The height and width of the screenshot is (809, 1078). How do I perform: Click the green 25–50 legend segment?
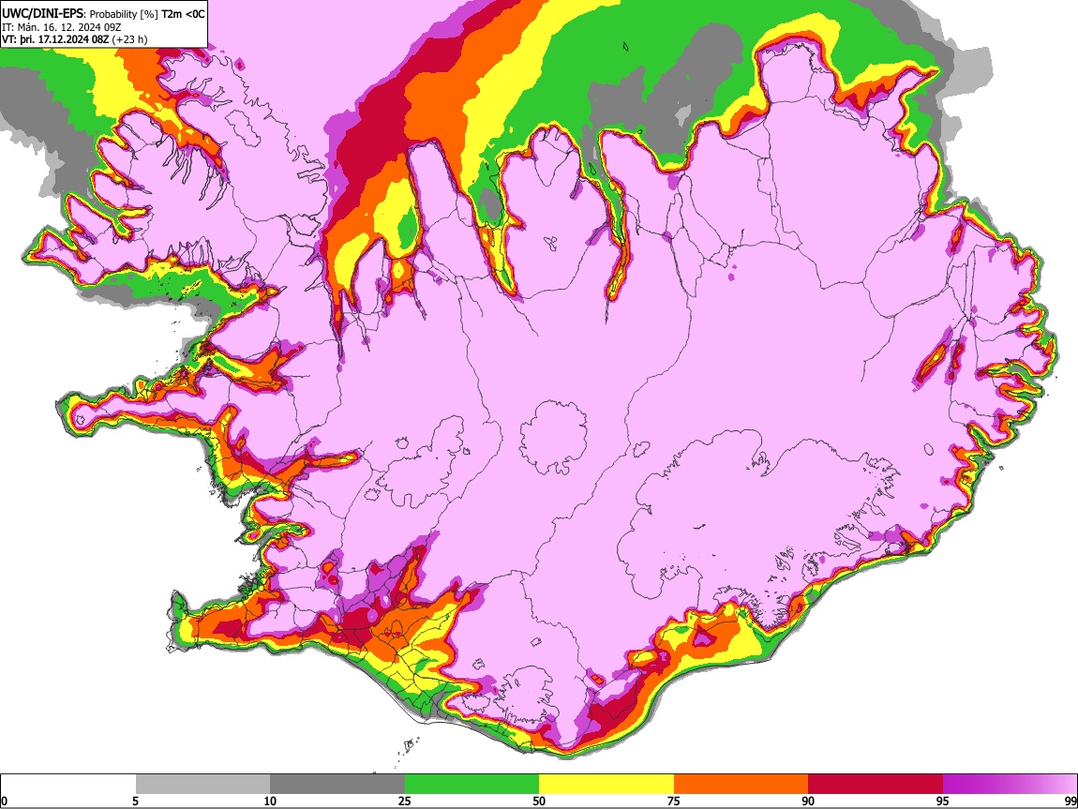coord(472,784)
